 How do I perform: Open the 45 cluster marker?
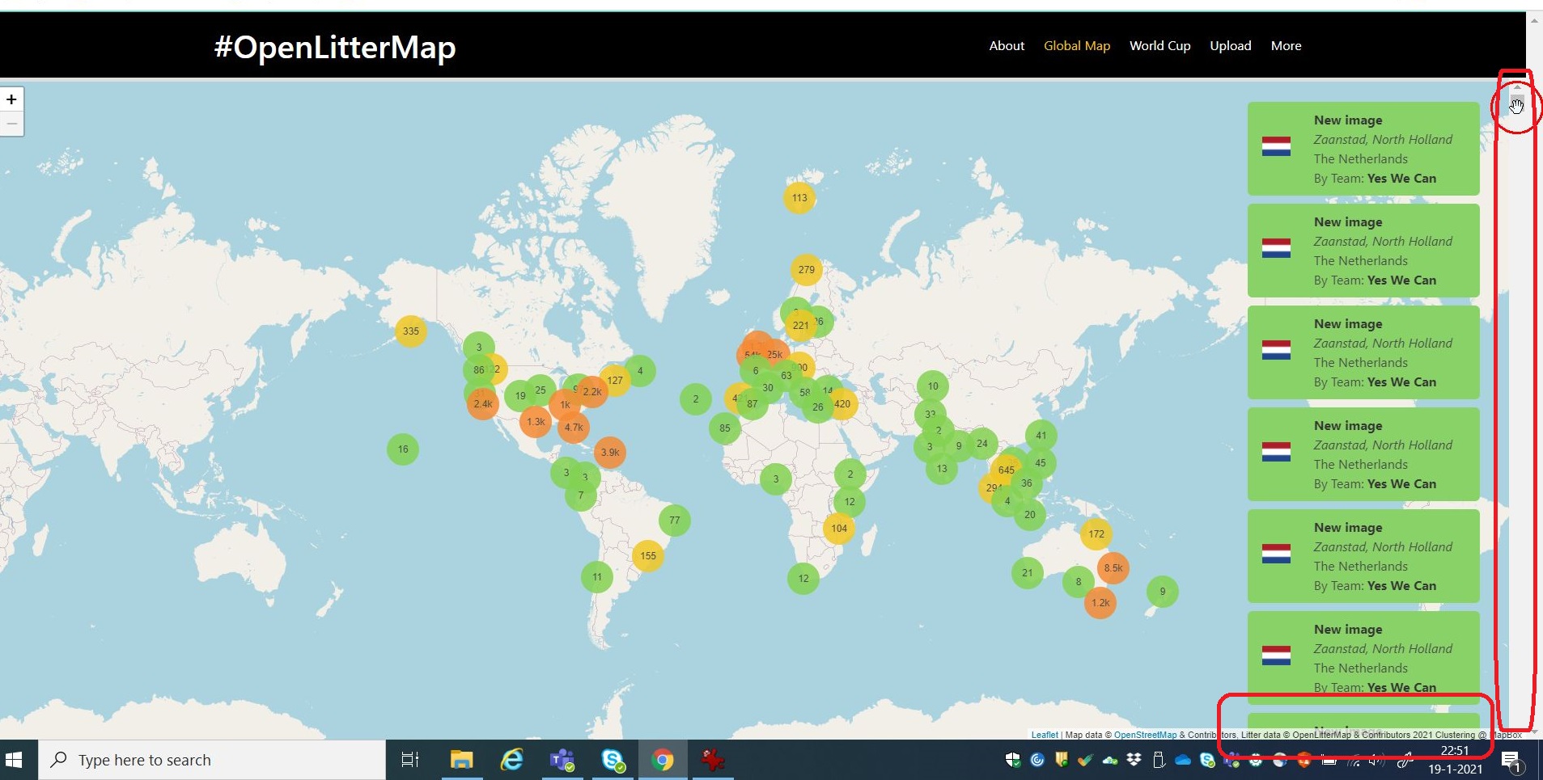[1041, 463]
